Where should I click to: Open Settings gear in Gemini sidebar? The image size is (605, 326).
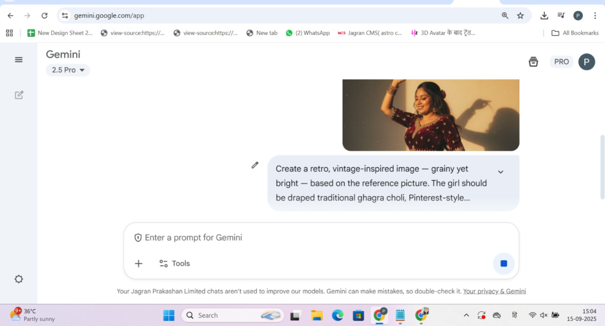19,279
